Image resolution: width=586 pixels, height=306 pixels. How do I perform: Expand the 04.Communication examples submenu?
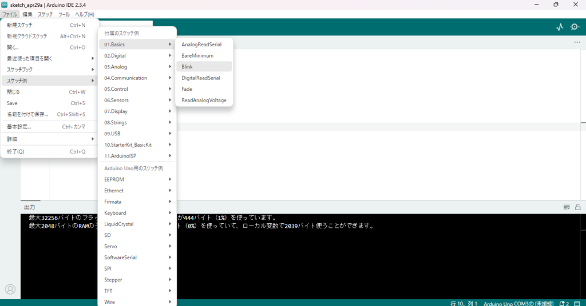(137, 78)
